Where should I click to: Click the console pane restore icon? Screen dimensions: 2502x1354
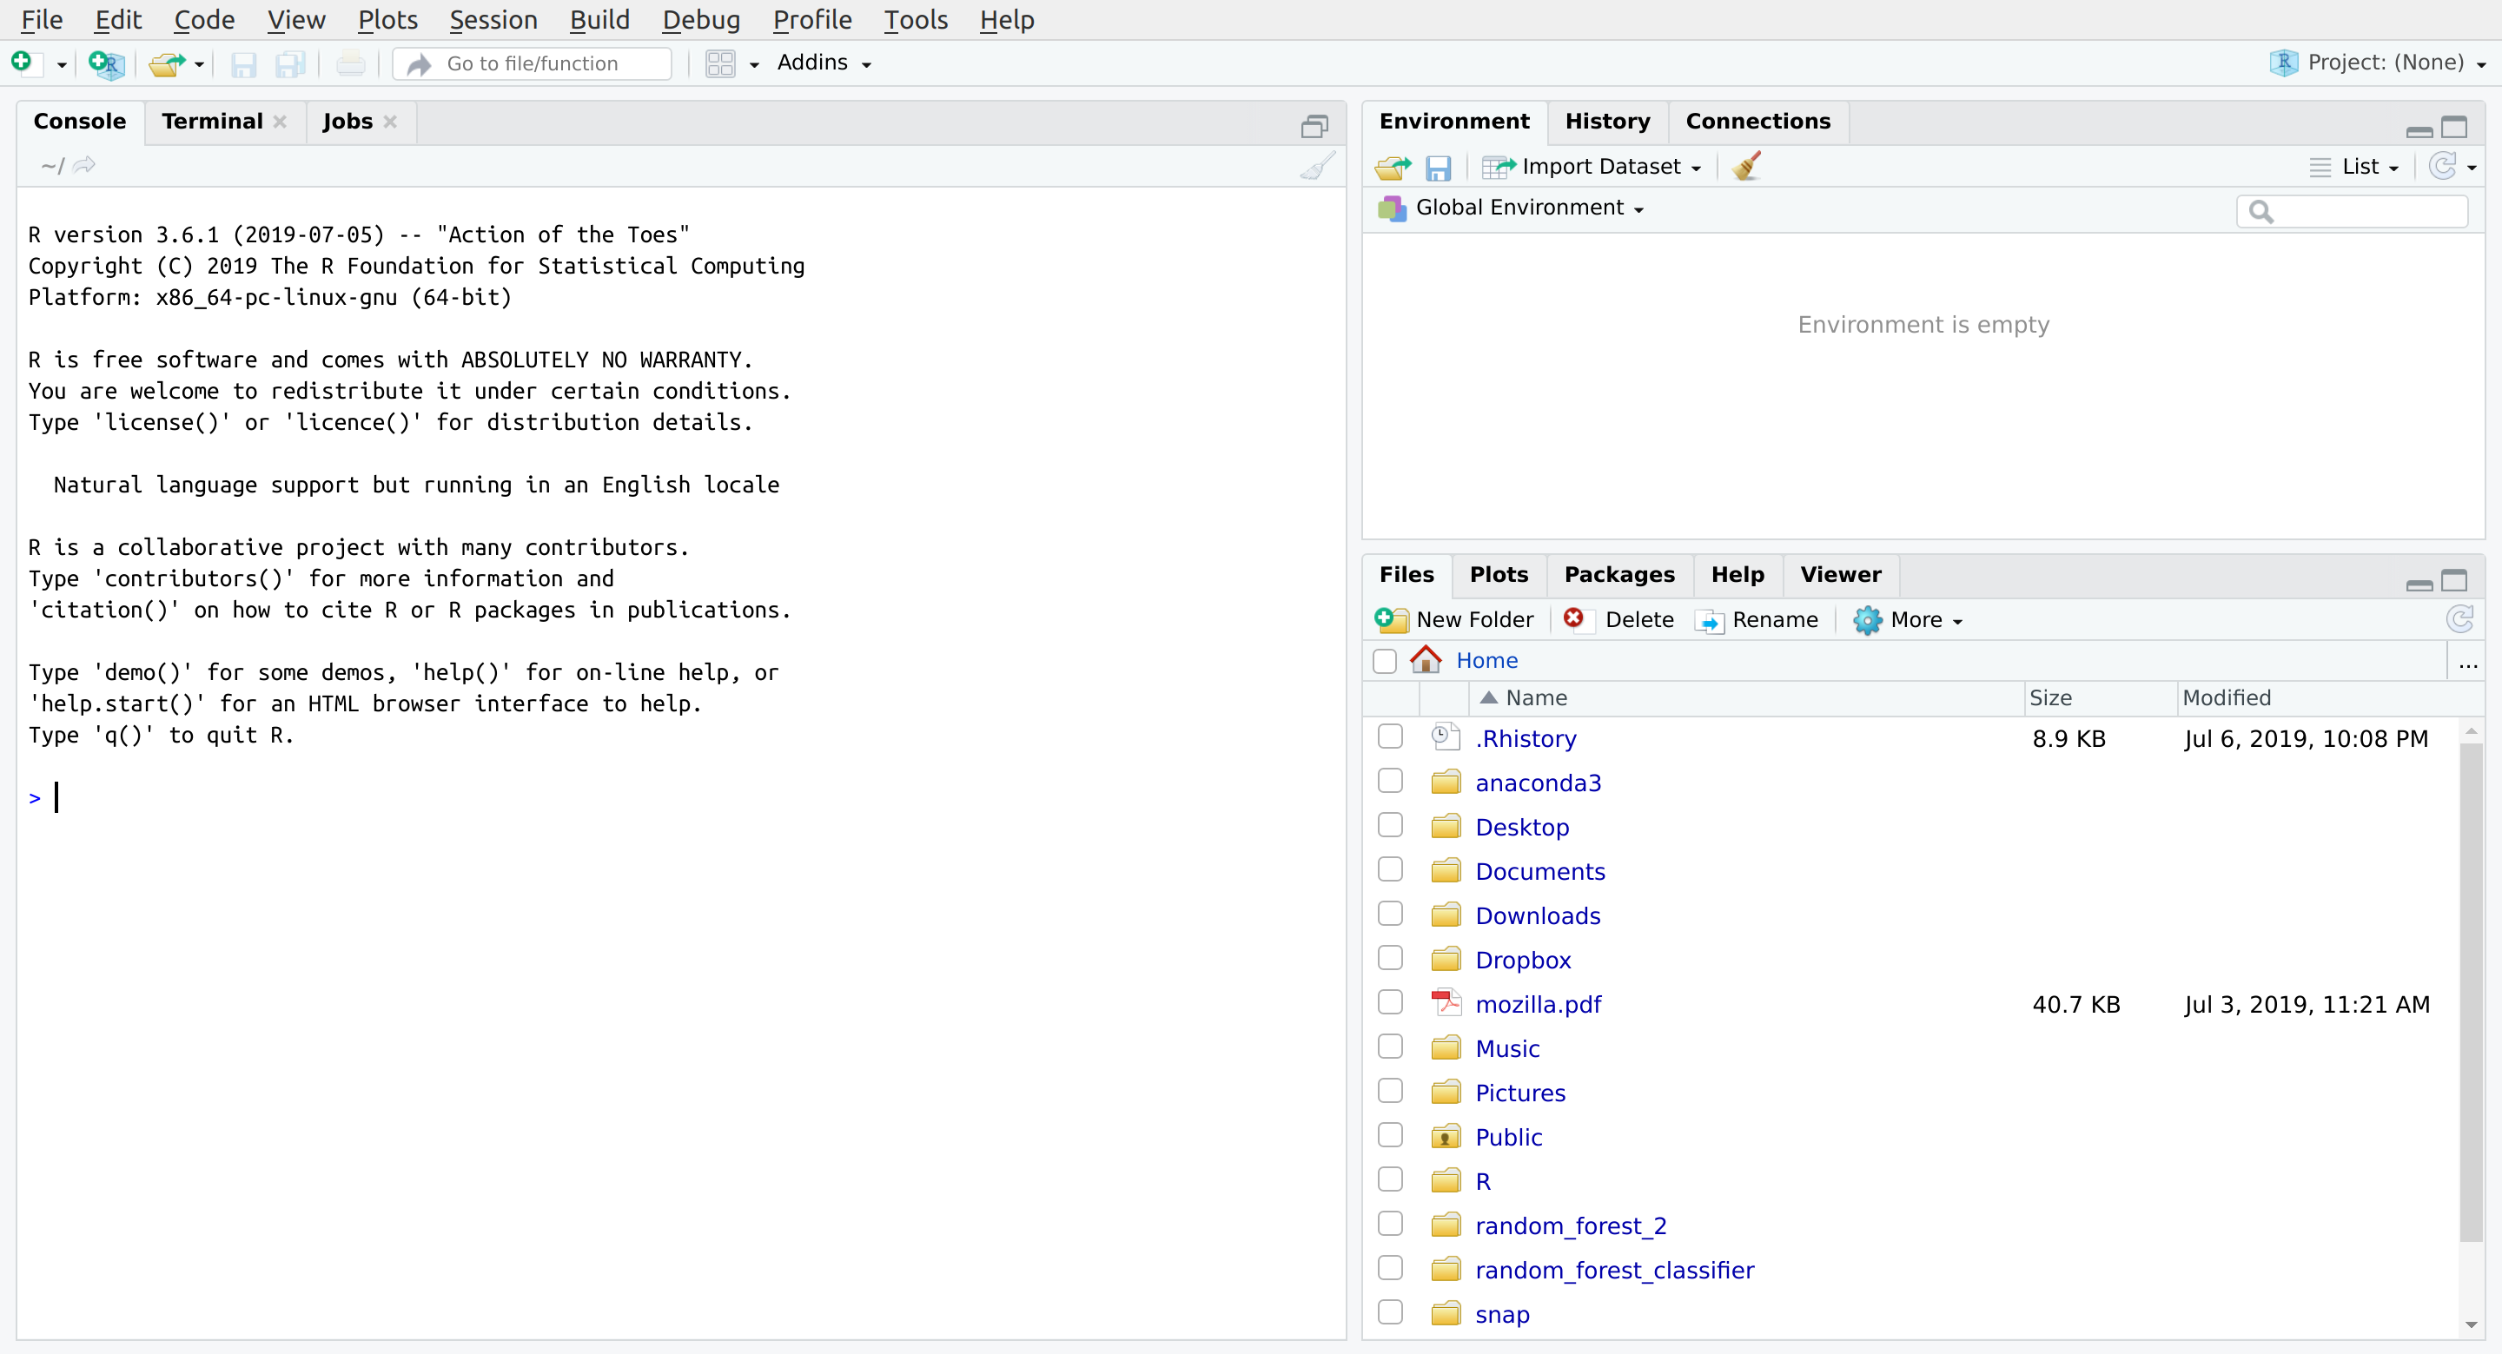coord(1314,126)
